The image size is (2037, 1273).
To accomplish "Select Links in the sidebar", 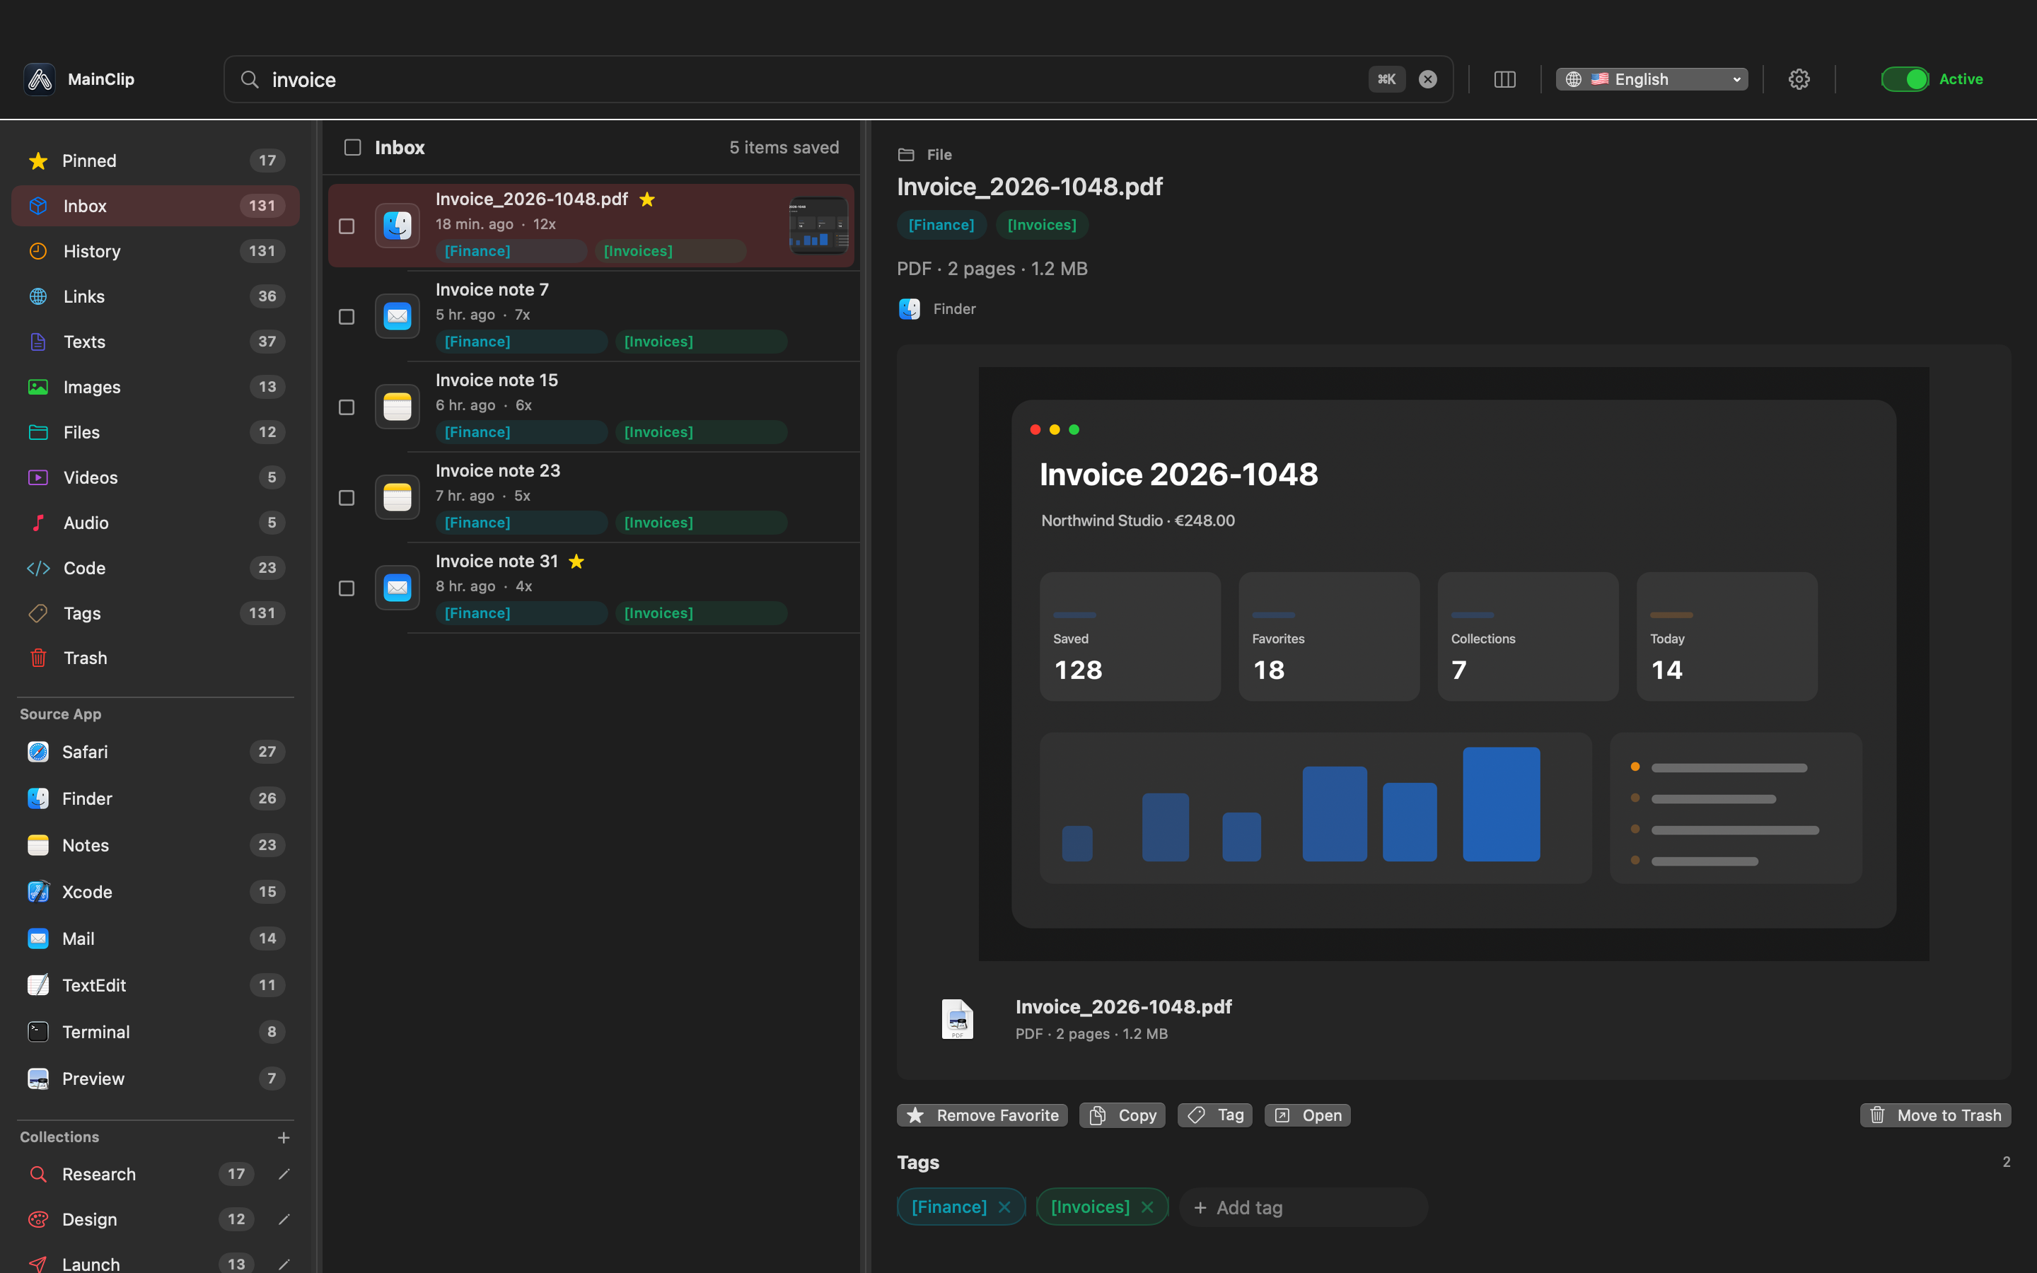I will (x=156, y=296).
